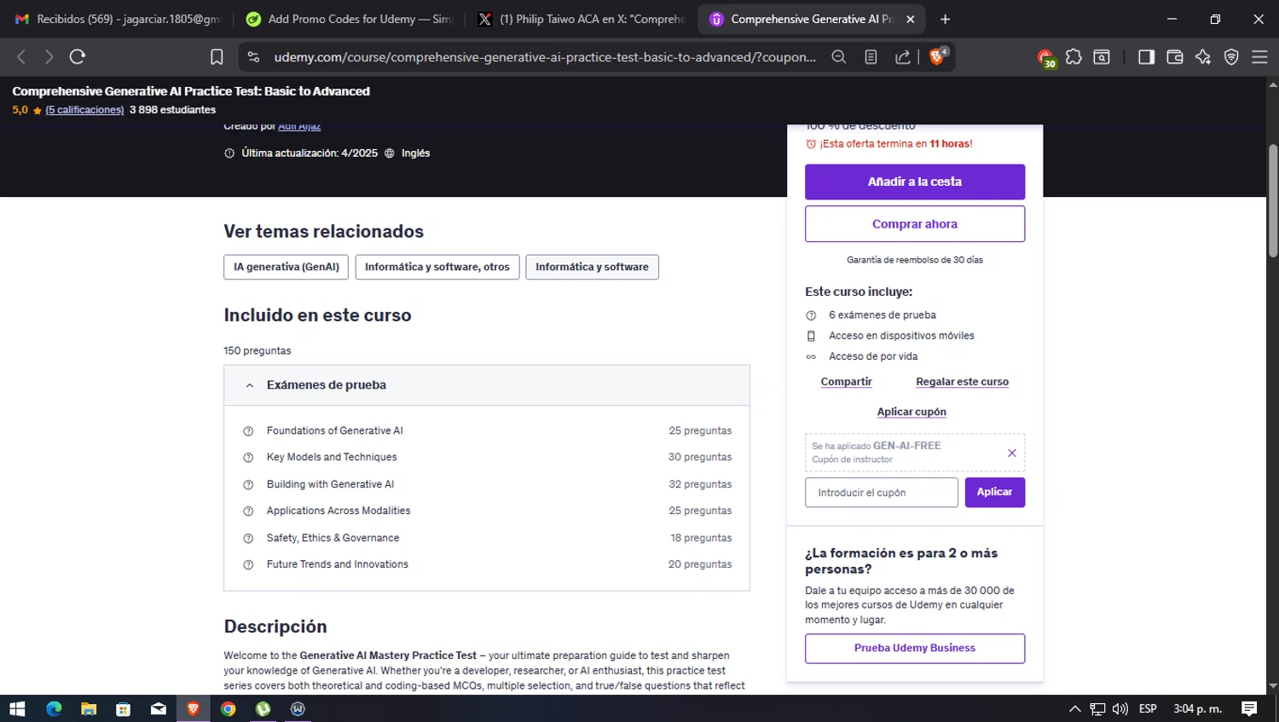Open Microsoft Store from the taskbar
1279x722 pixels.
coord(124,708)
